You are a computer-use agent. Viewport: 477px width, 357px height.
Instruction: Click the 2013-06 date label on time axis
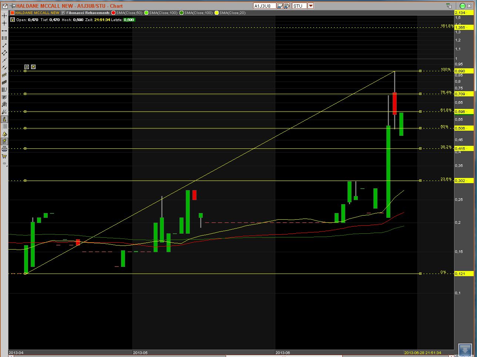tap(283, 353)
